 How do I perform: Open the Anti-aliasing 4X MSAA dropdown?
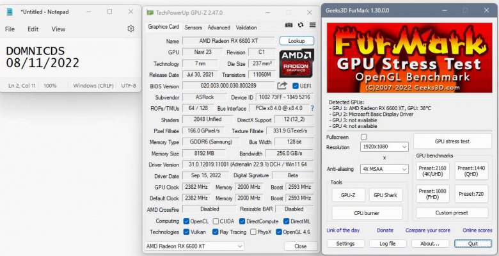tap(384, 169)
